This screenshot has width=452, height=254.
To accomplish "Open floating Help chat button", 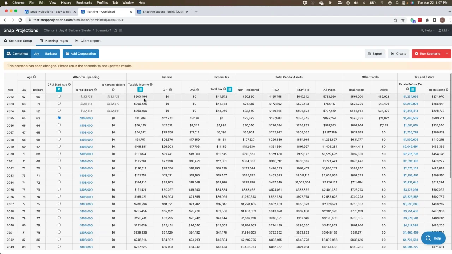I will pyautogui.click(x=433, y=238).
